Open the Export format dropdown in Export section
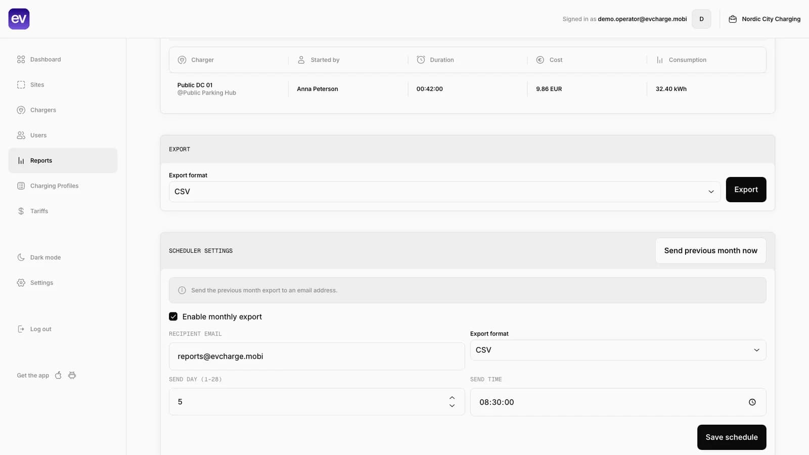The height and width of the screenshot is (455, 809). pos(444,192)
